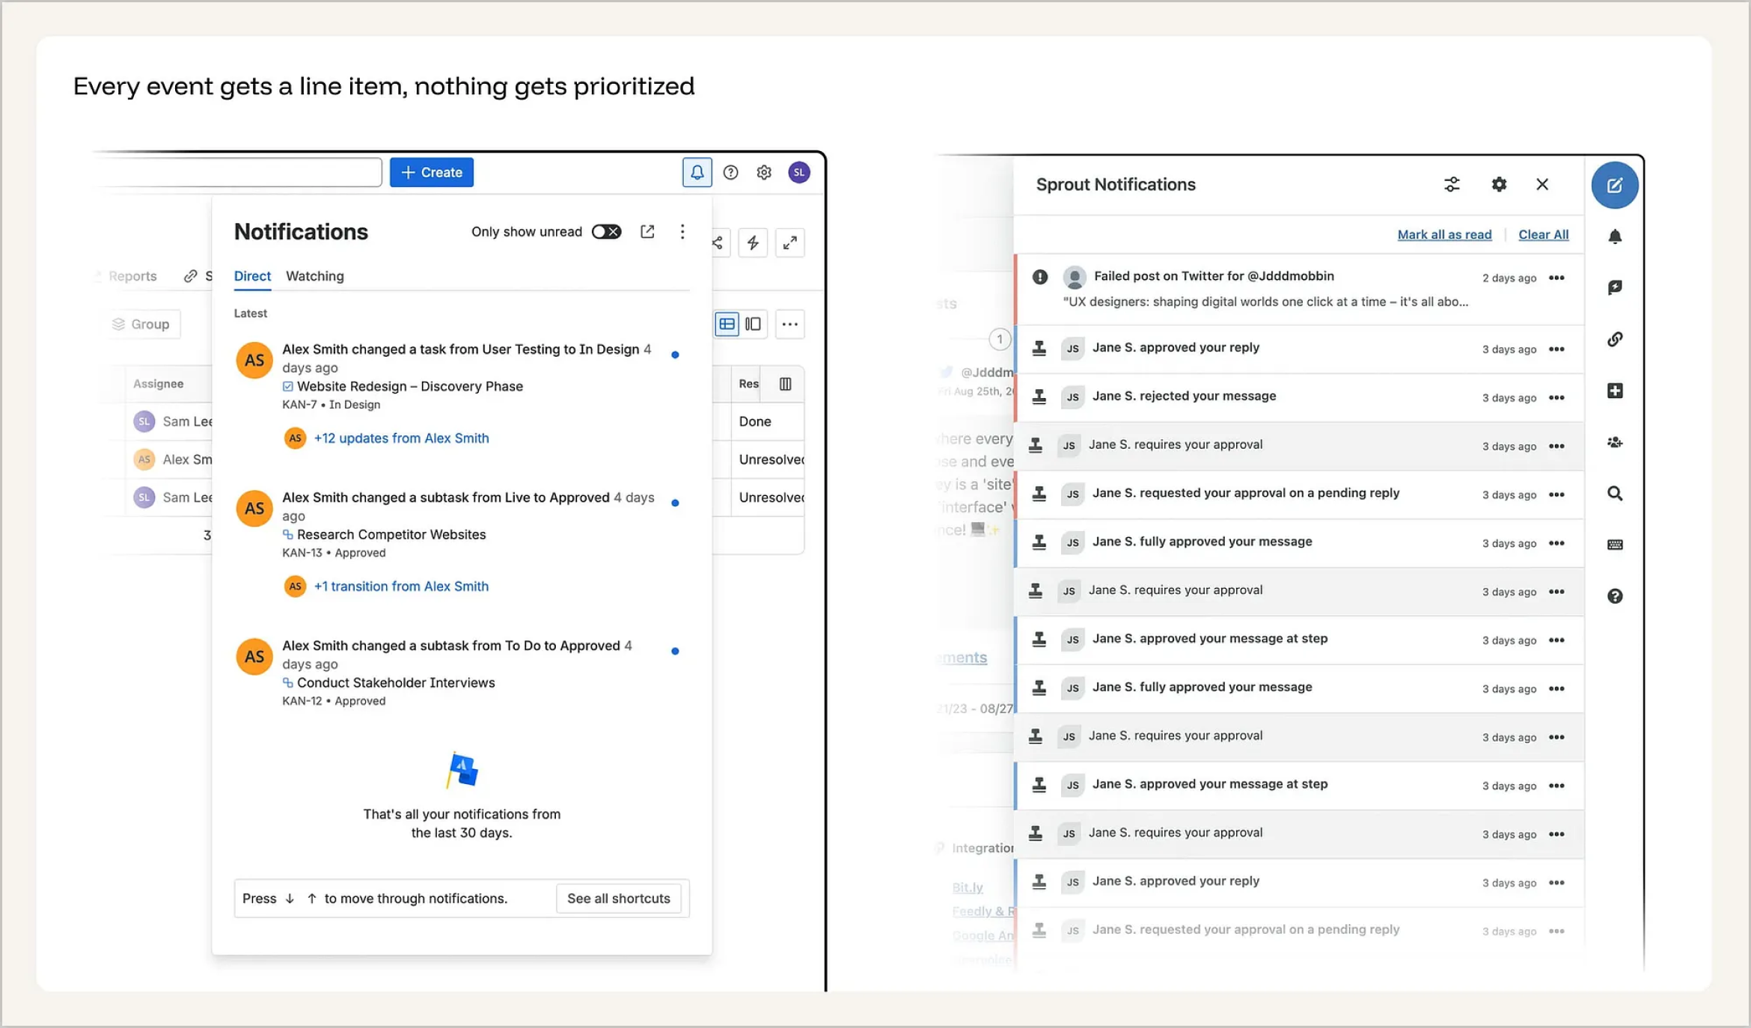This screenshot has width=1751, height=1028.
Task: Mark the Live to Approved notification read
Action: click(675, 504)
